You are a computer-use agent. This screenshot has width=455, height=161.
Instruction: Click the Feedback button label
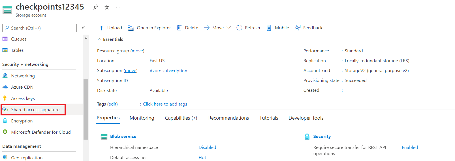pos(313,28)
